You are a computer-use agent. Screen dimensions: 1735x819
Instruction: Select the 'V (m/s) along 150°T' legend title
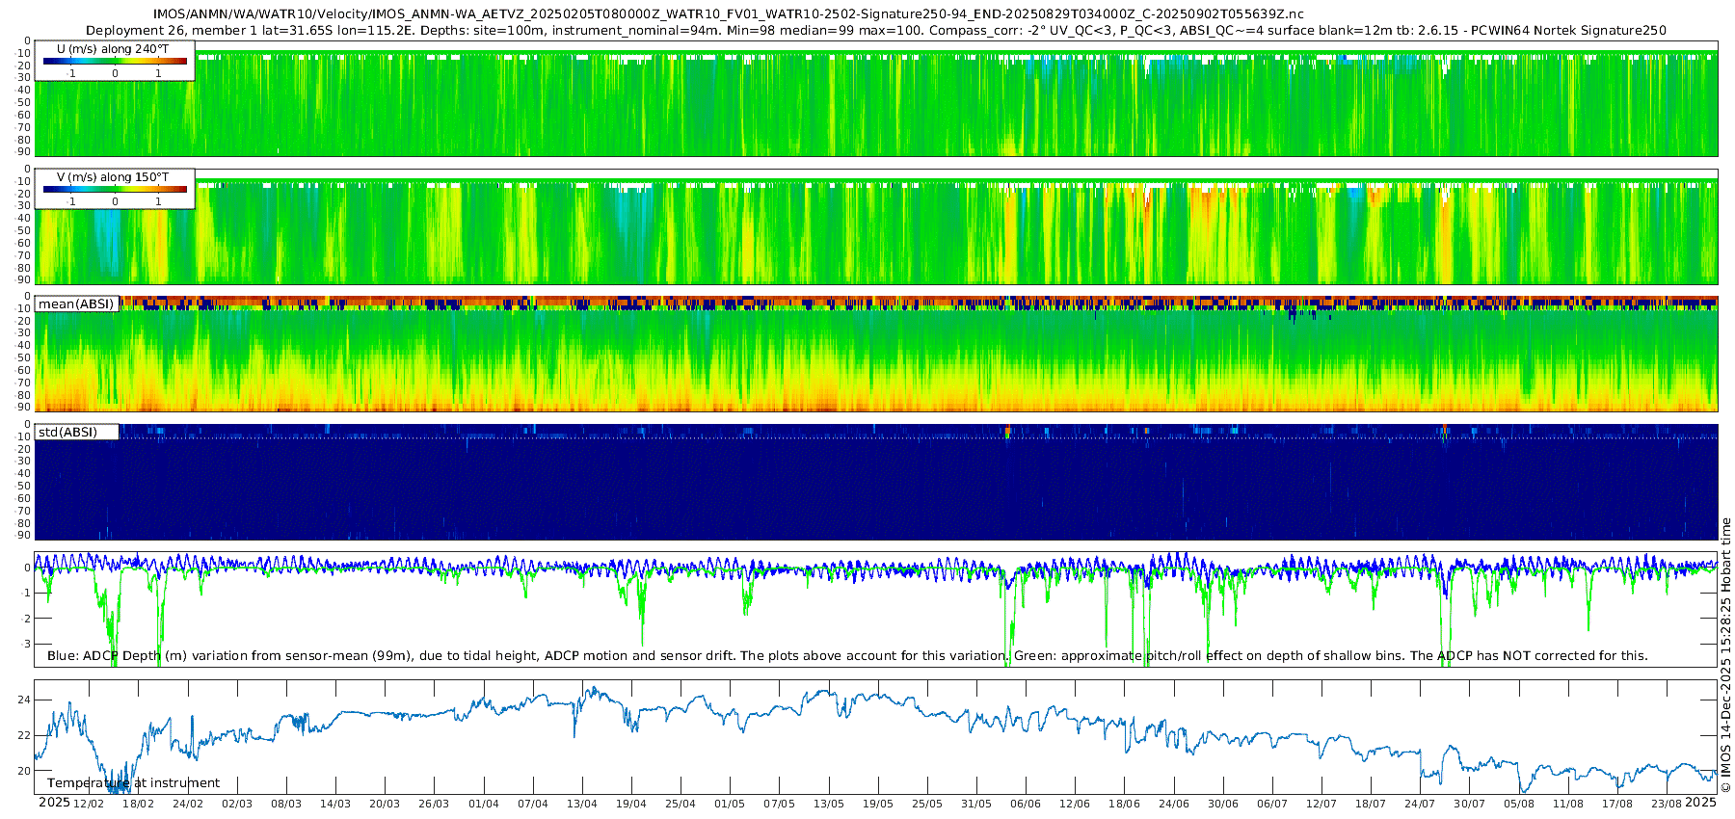[113, 177]
